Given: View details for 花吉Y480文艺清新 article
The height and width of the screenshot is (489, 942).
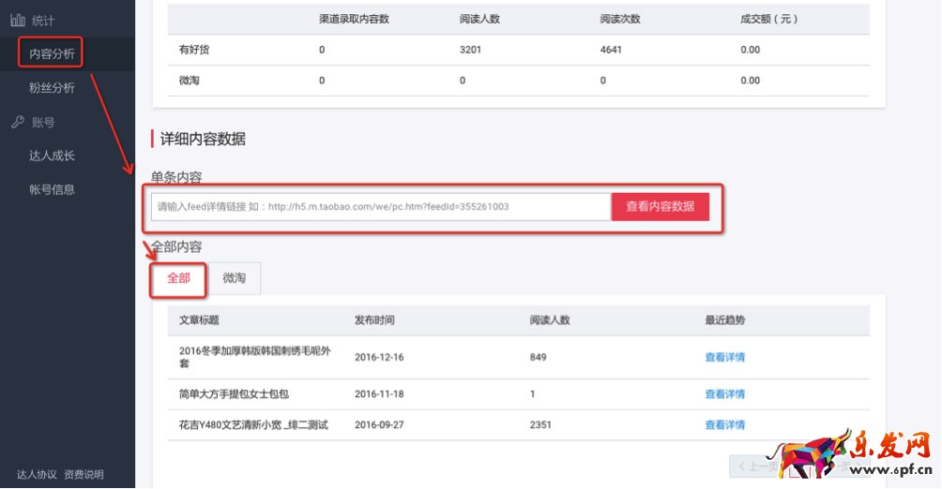Looking at the screenshot, I should [724, 425].
